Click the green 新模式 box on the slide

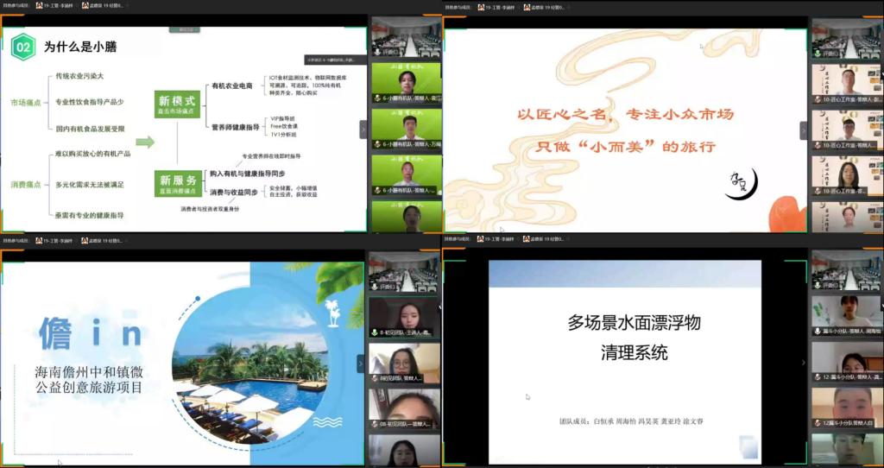click(176, 105)
